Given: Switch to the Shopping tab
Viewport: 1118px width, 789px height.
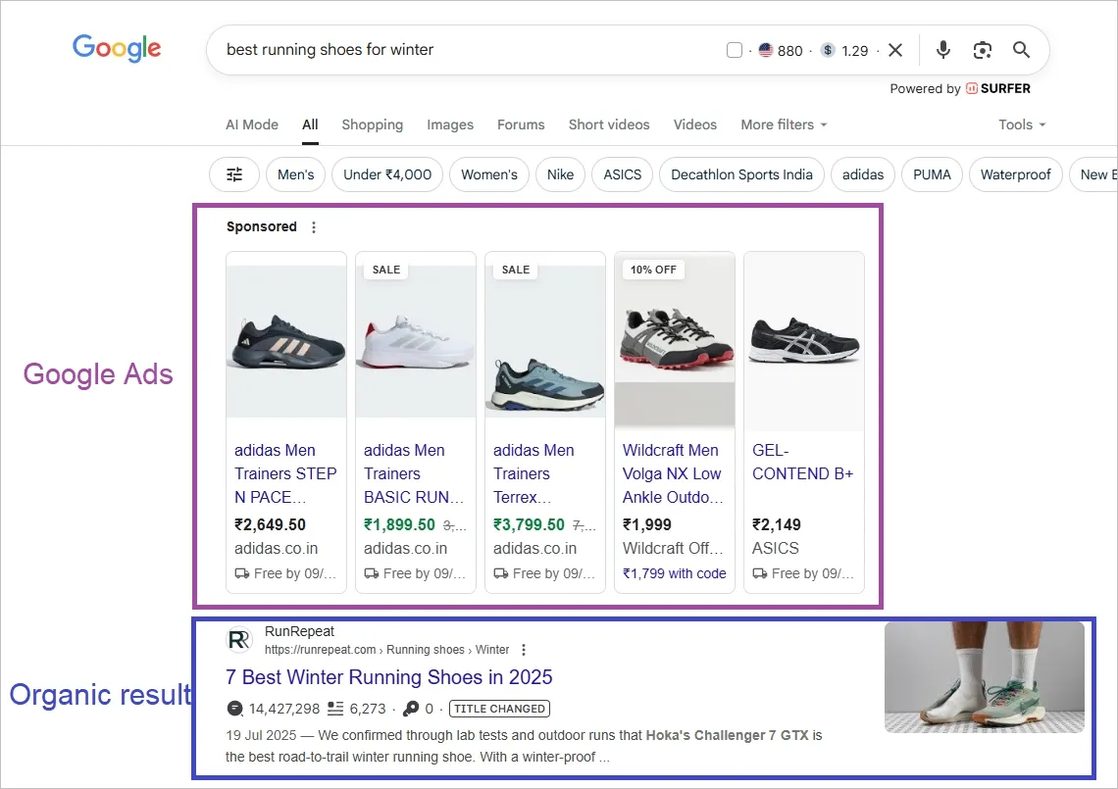Looking at the screenshot, I should tap(372, 124).
